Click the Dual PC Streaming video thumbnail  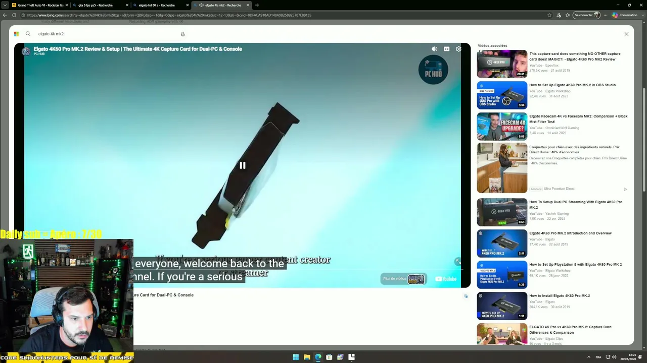coord(502,212)
